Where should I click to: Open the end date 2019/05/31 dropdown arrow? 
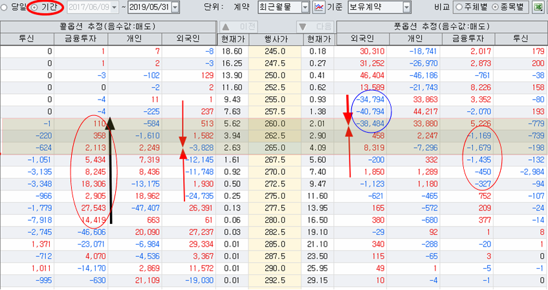(175, 7)
